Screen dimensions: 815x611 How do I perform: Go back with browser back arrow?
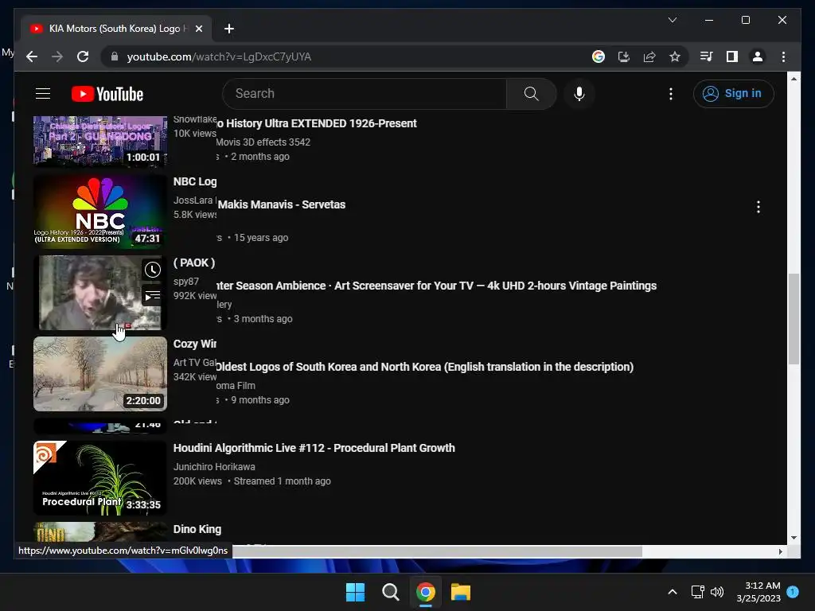click(x=32, y=56)
